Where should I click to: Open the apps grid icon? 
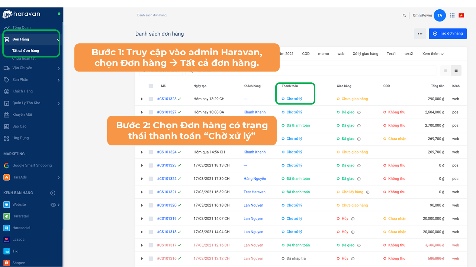[452, 16]
